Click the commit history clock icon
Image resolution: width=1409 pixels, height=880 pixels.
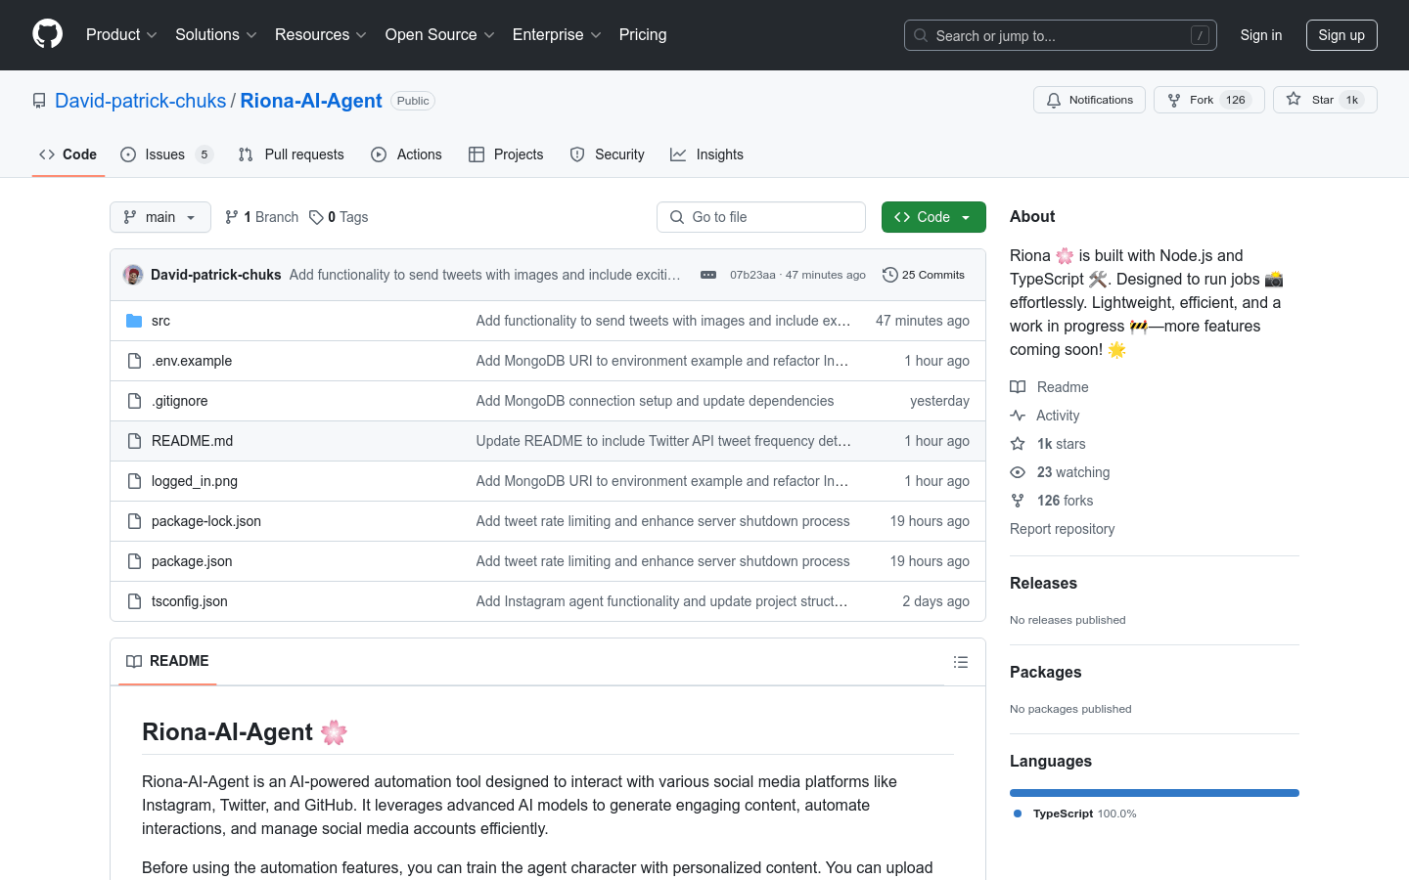tap(890, 275)
